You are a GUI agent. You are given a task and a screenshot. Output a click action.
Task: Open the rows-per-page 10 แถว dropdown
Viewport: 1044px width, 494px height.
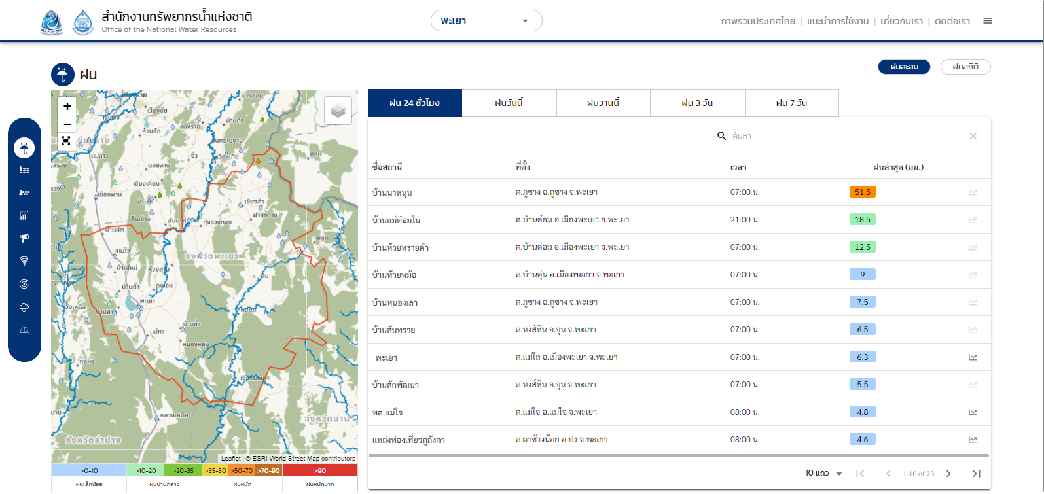coord(823,473)
